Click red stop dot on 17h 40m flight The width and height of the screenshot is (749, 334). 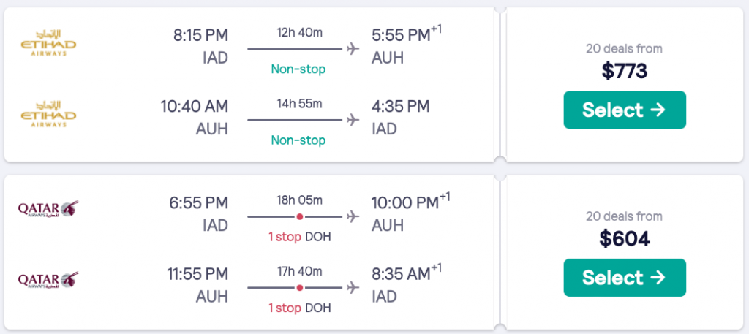[299, 287]
